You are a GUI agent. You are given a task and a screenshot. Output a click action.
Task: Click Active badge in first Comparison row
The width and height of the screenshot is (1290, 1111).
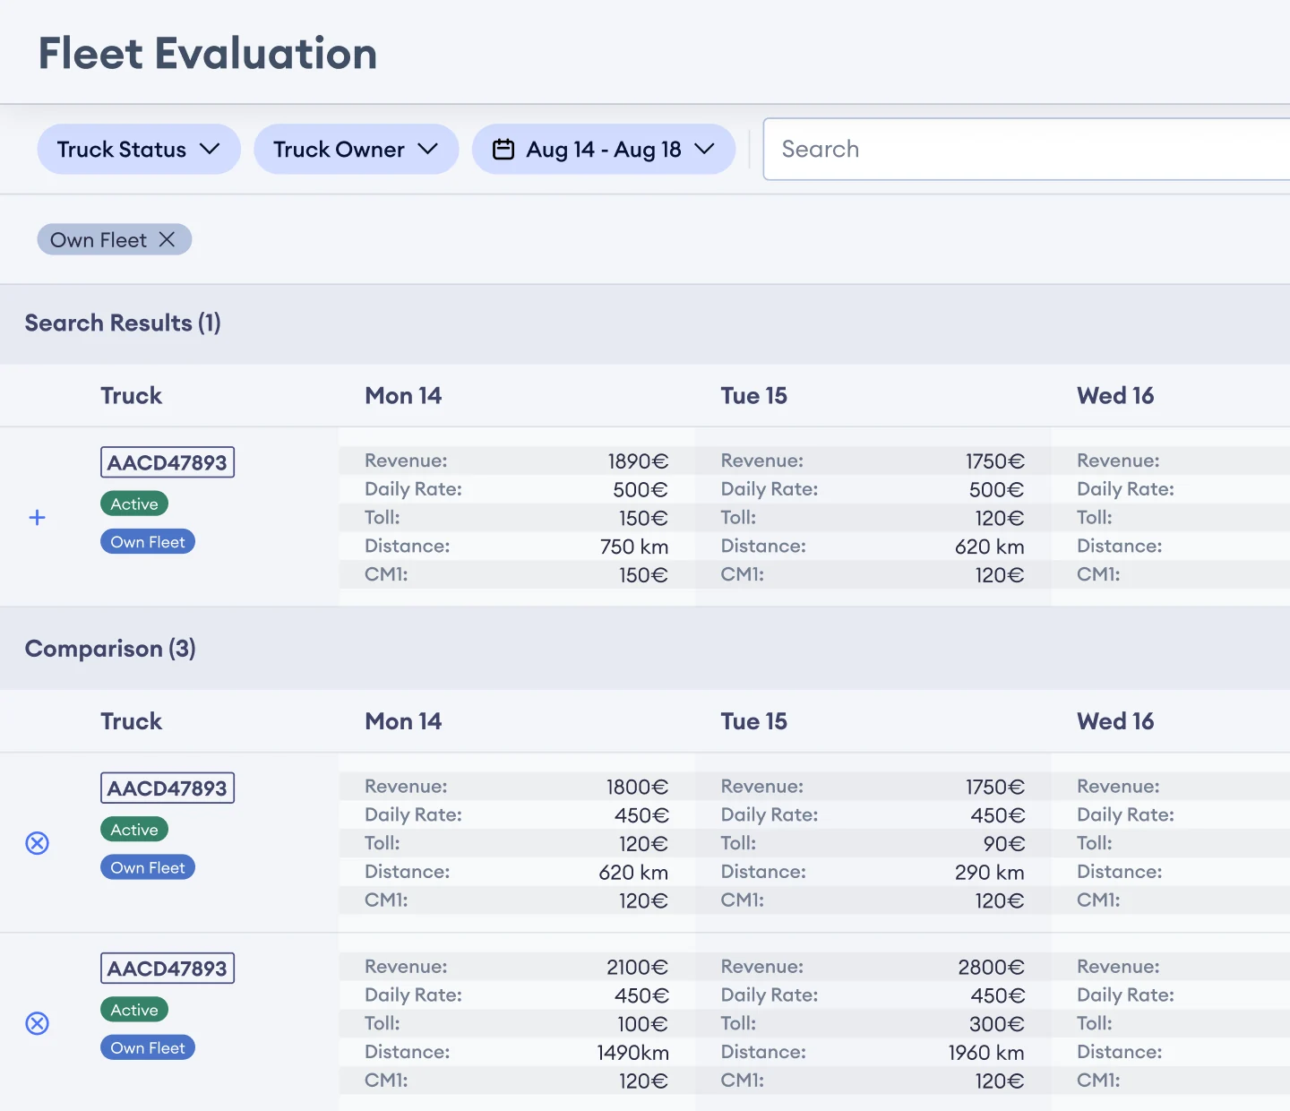point(134,830)
